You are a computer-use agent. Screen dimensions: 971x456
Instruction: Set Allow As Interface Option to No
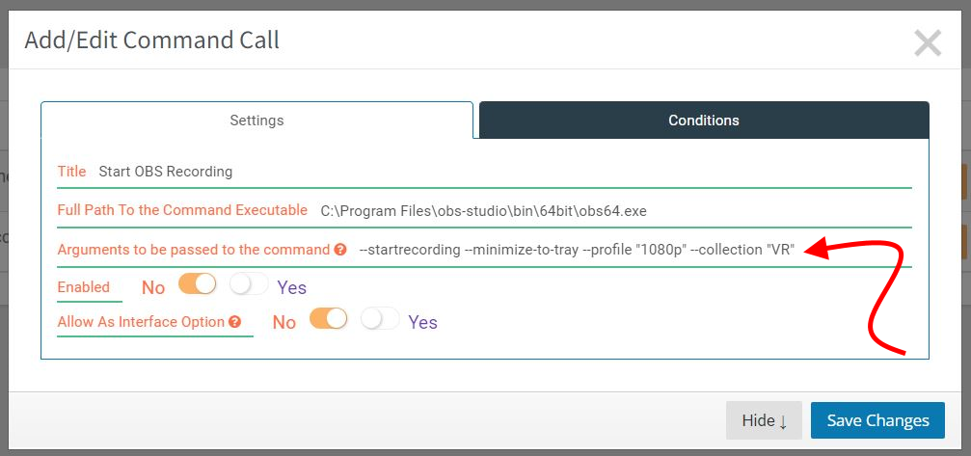[x=328, y=319]
